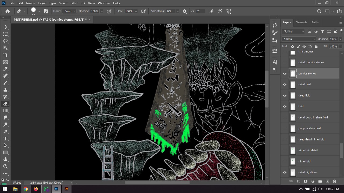Viewport: 344px width, 193px height.
Task: Click the zoom percentage field in status bar
Action: click(17, 183)
